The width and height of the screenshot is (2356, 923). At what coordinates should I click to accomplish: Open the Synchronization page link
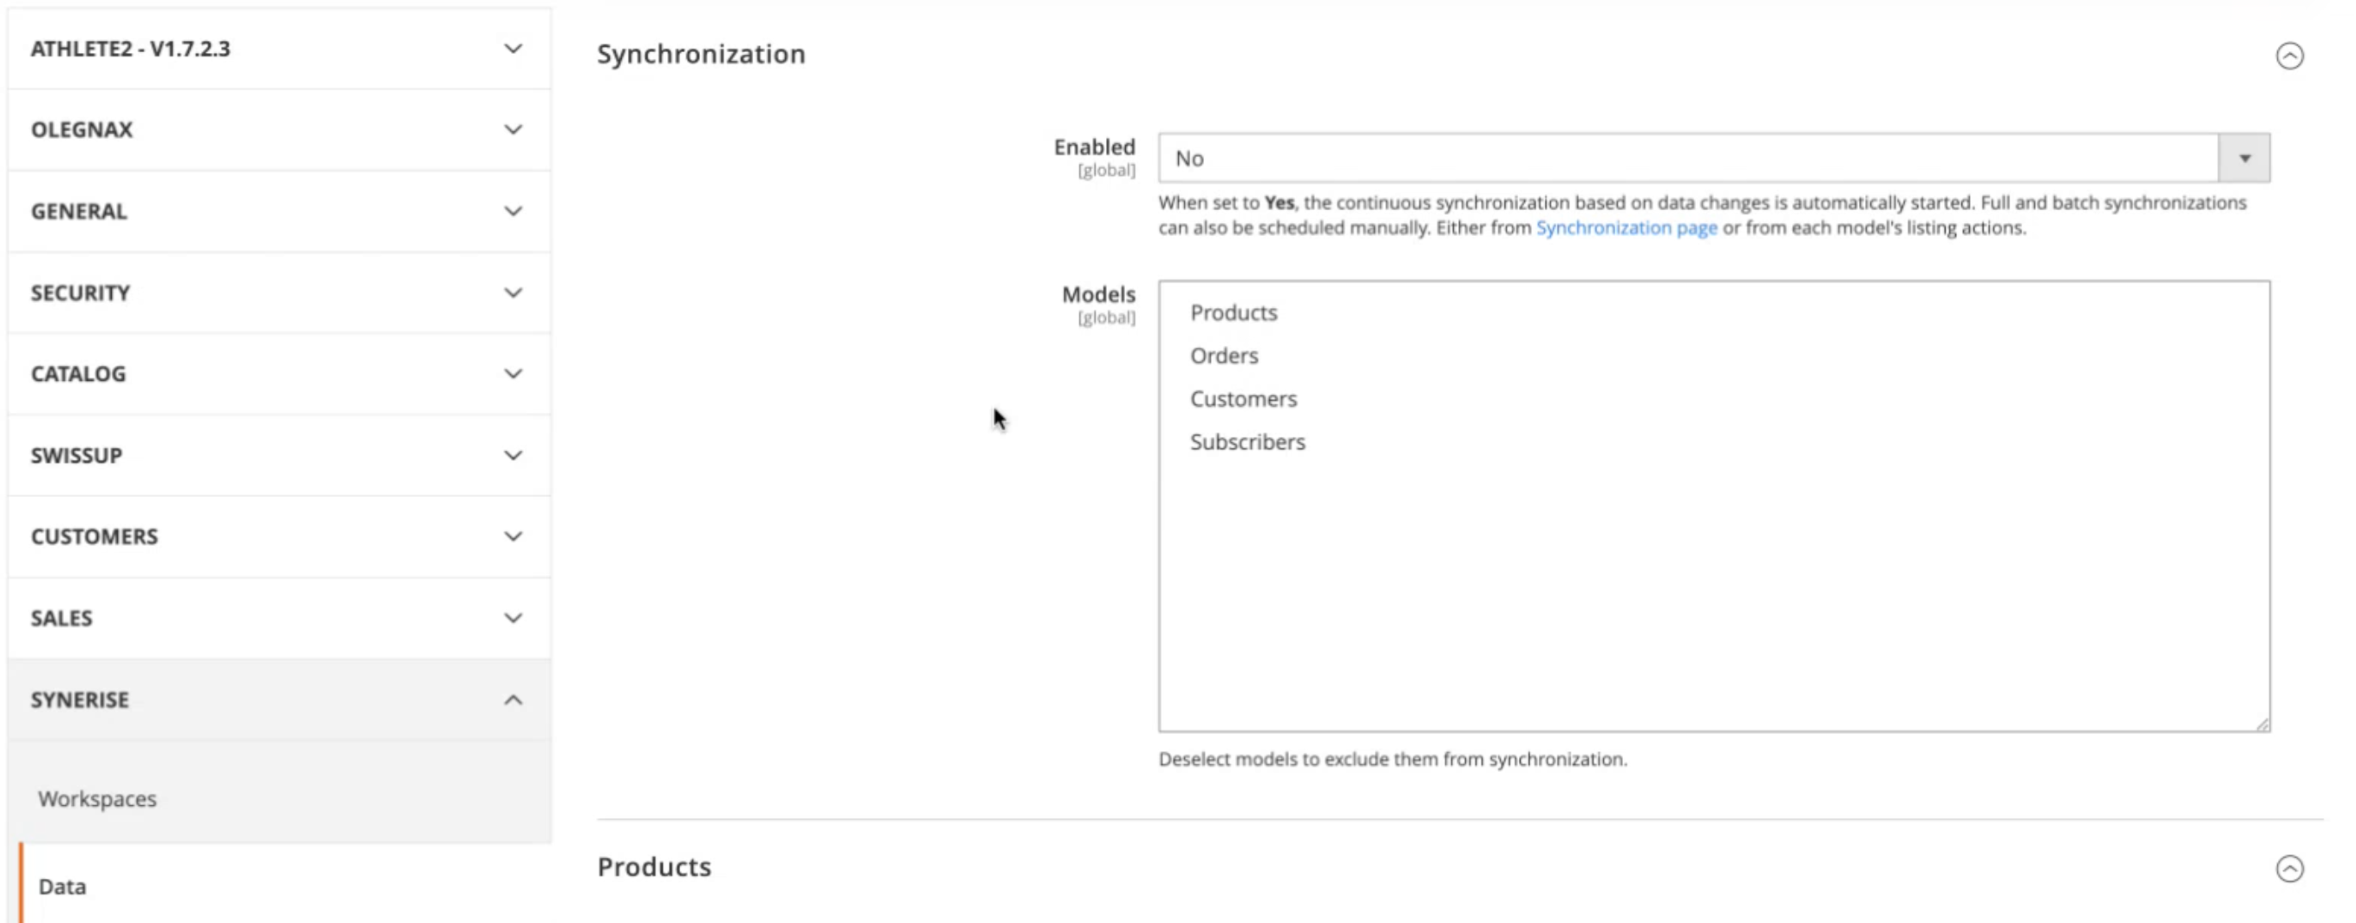(x=1627, y=228)
